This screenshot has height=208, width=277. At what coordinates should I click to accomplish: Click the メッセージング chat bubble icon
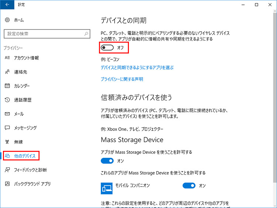point(7,128)
